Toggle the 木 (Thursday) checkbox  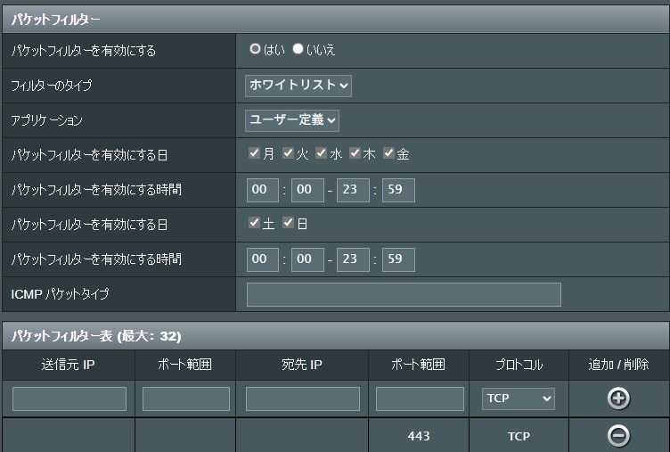355,152
